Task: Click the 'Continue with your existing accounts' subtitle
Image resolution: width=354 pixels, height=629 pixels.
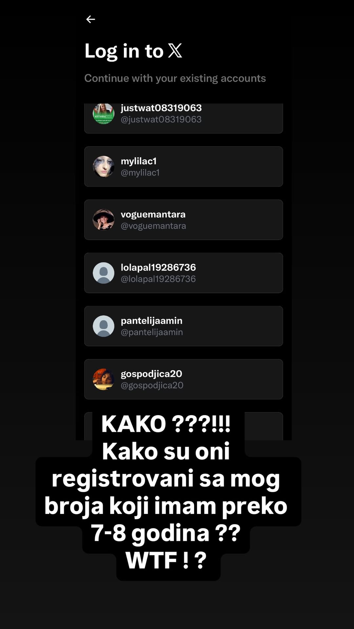Action: pos(175,78)
